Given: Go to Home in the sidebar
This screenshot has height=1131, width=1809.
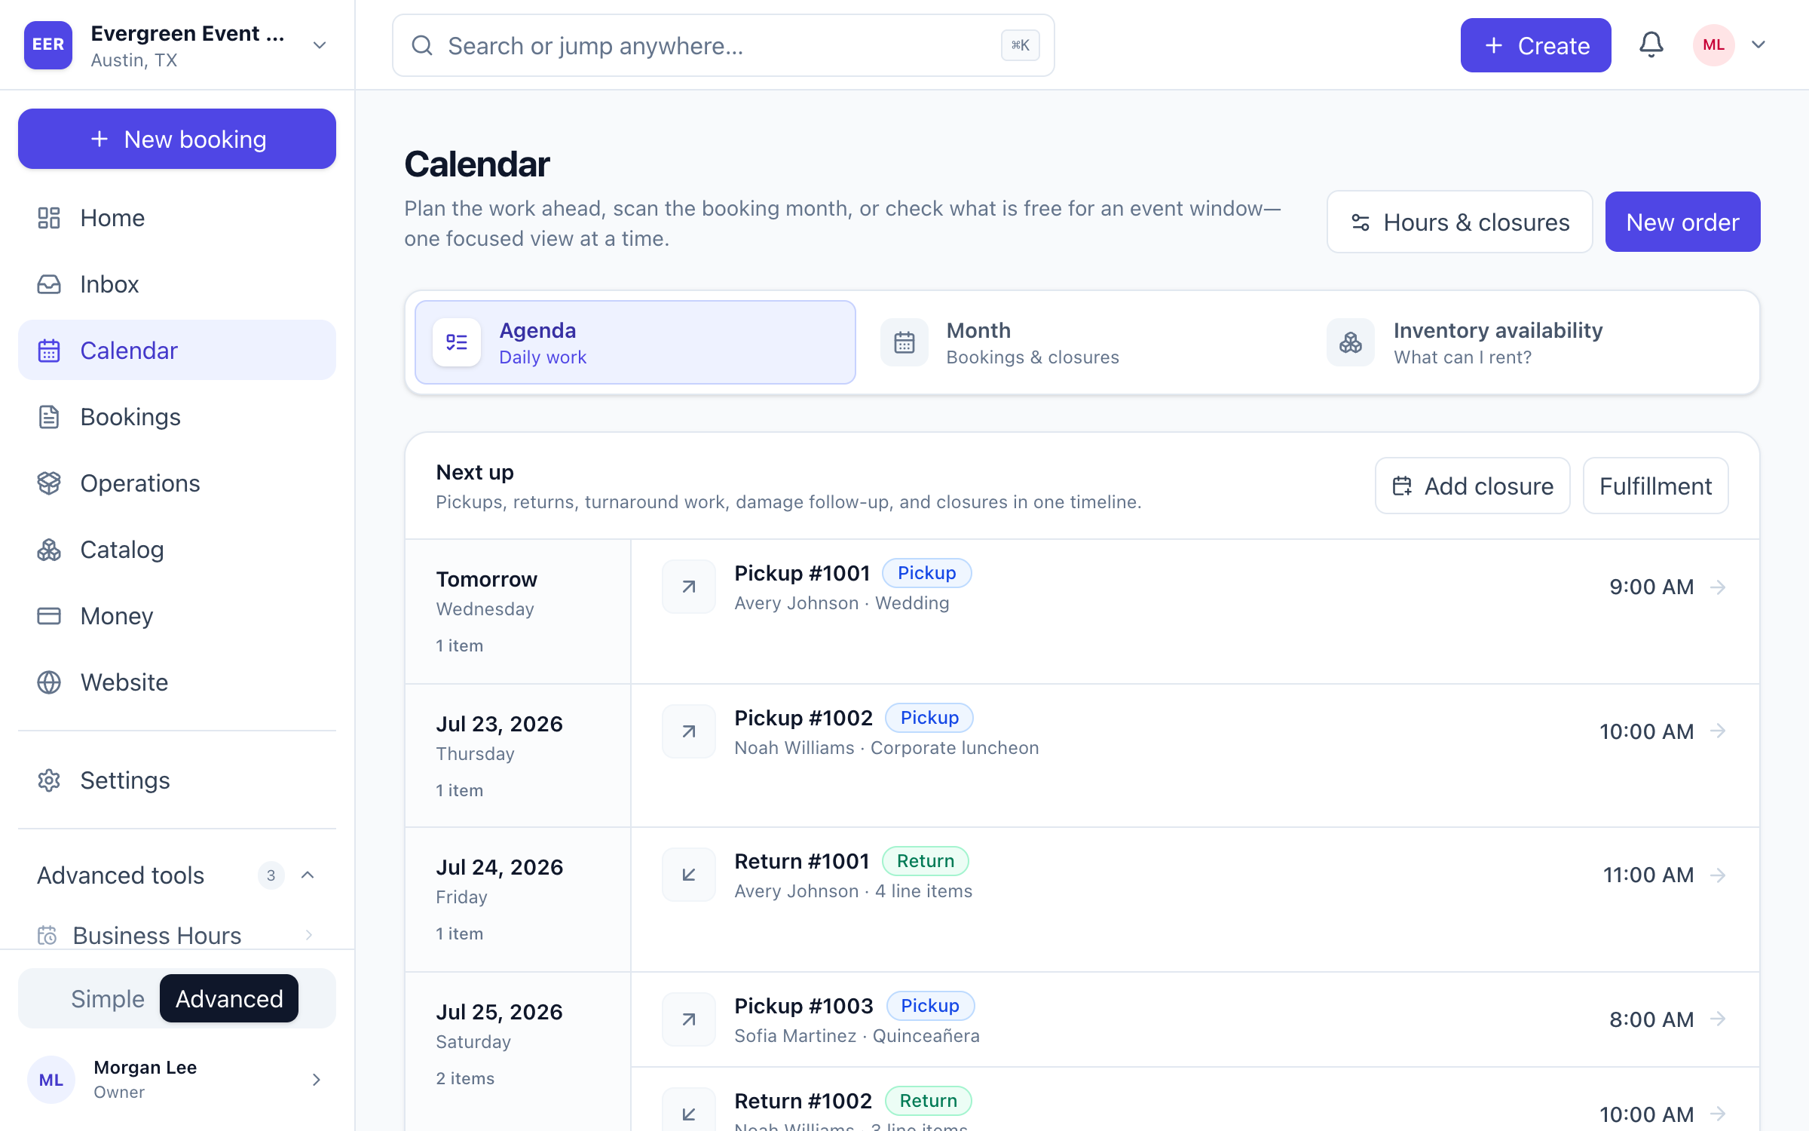Looking at the screenshot, I should (x=177, y=218).
